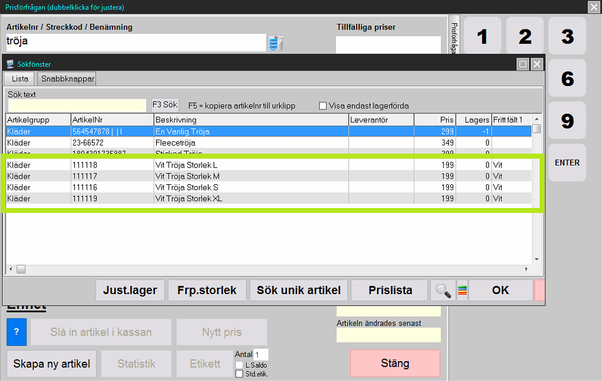Viewport: 602px width, 381px height.
Task: Click the Sök unik artikel button
Action: [299, 290]
